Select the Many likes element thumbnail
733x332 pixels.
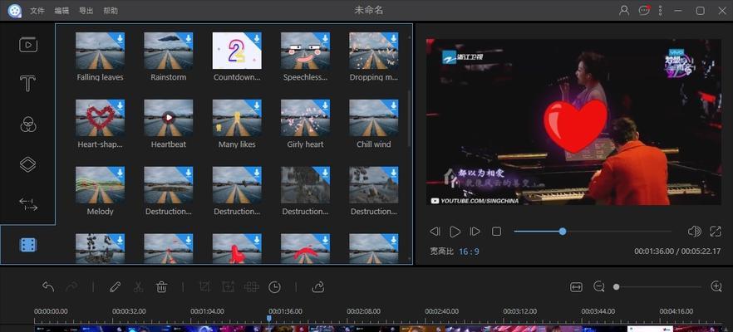(237, 118)
